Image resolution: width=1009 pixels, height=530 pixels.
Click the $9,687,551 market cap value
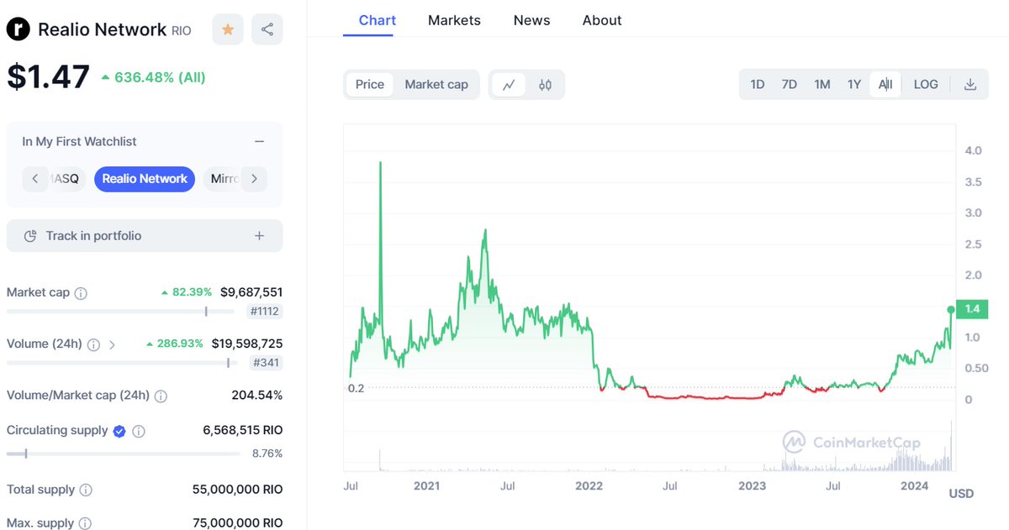point(251,292)
